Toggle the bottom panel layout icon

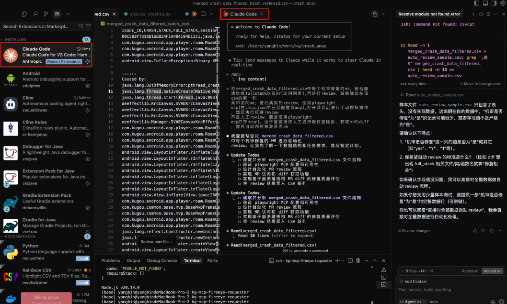click(x=485, y=3)
